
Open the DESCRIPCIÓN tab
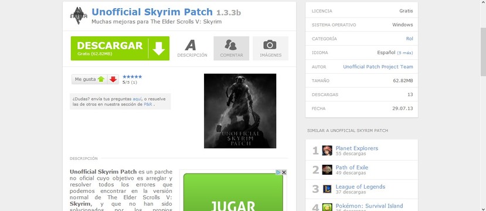[192, 48]
